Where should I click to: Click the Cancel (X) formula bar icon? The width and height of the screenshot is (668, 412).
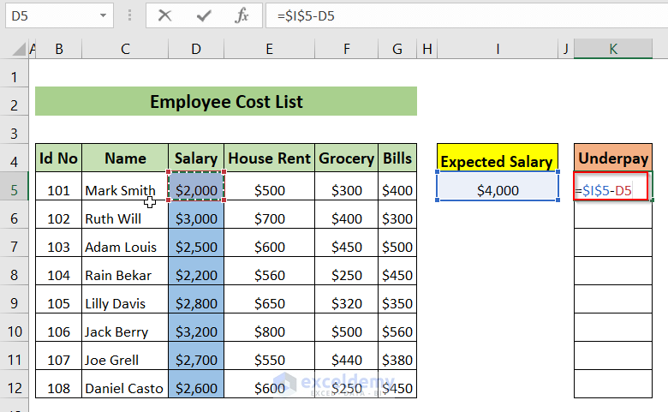[x=165, y=15]
